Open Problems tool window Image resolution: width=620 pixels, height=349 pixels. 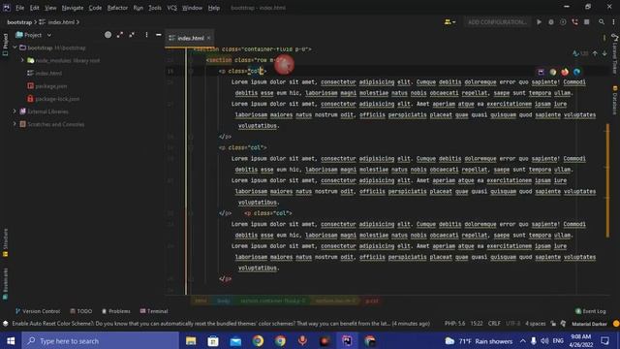[x=116, y=311]
